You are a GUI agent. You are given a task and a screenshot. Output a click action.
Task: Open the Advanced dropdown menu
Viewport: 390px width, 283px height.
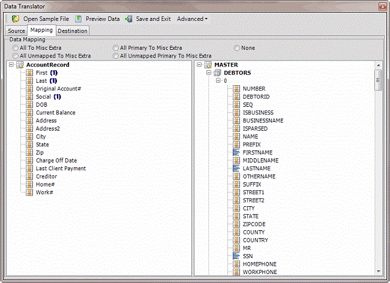192,19
